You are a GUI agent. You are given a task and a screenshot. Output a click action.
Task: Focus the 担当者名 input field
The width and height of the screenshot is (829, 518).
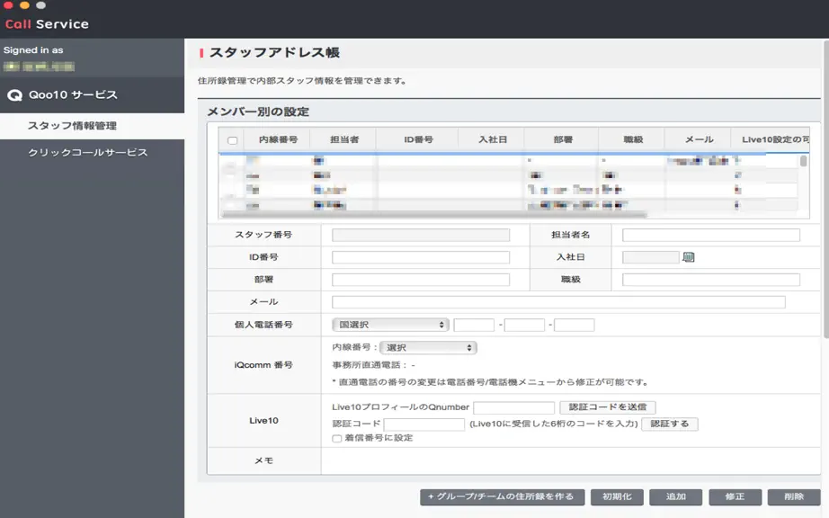pos(711,236)
